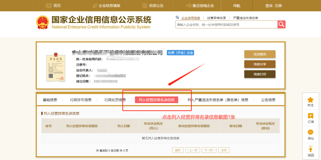Click the 信息公告 document icon
Image resolution: width=321 pixels, height=160 pixels.
[145, 6]
